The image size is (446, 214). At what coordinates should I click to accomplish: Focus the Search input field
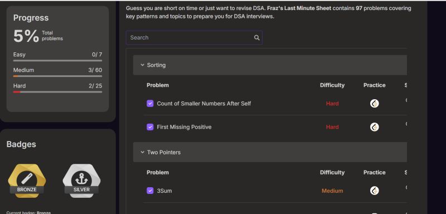point(194,37)
